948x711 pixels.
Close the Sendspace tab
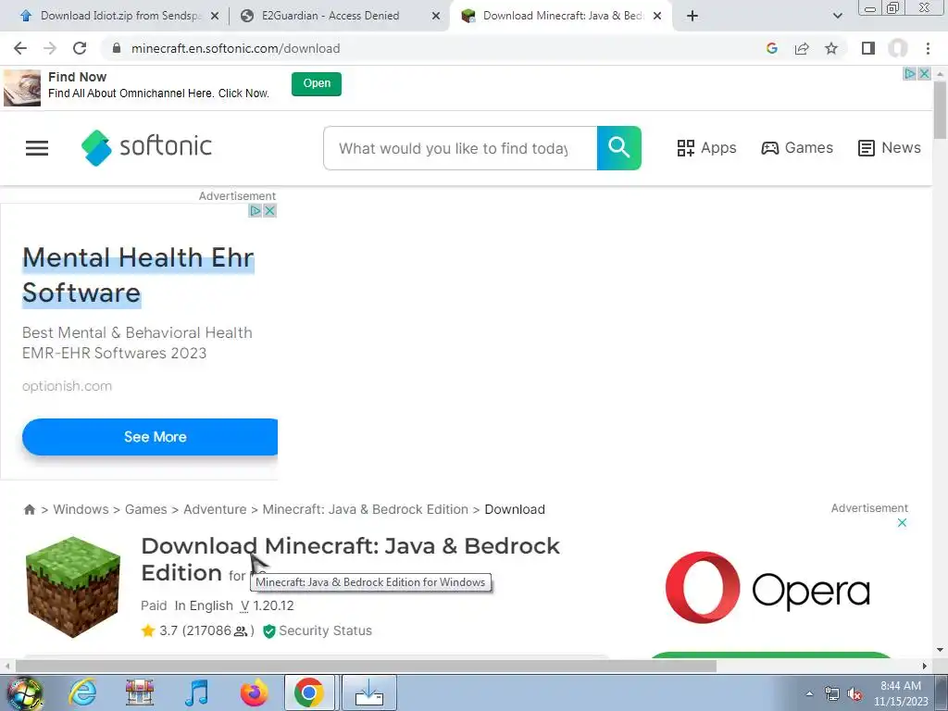tap(215, 17)
